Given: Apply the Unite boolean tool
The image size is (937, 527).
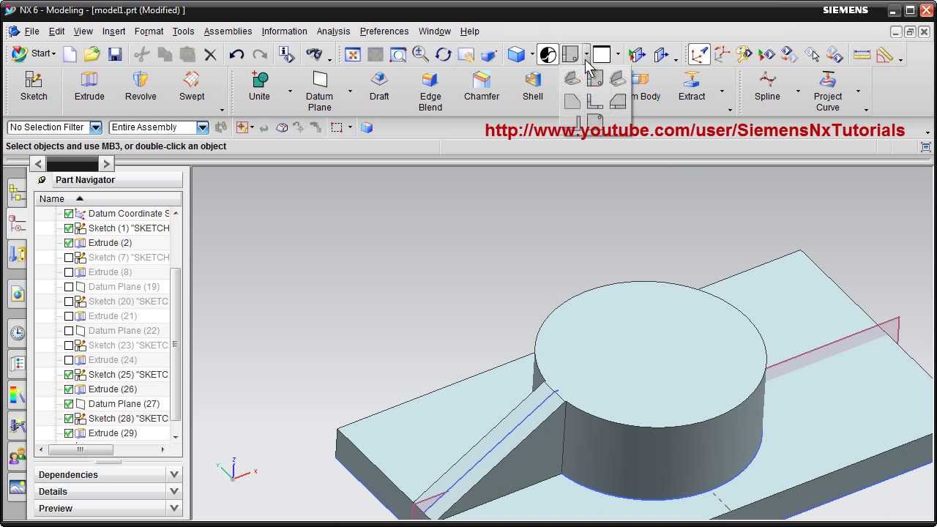Looking at the screenshot, I should click(259, 87).
